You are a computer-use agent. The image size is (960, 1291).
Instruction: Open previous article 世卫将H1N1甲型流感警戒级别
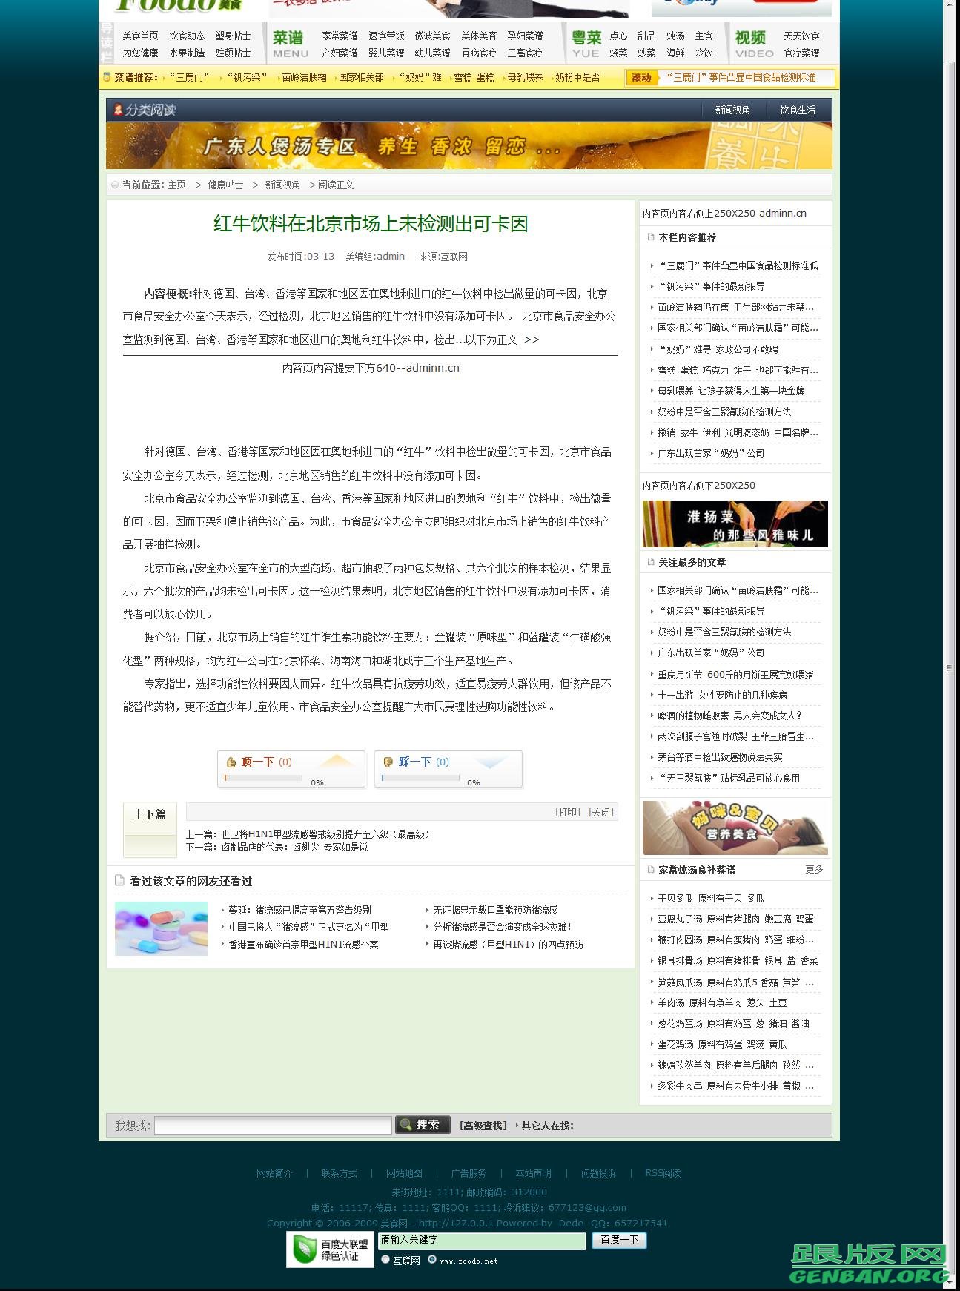[x=325, y=834]
